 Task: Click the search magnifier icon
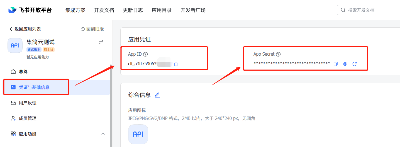tap(343, 10)
